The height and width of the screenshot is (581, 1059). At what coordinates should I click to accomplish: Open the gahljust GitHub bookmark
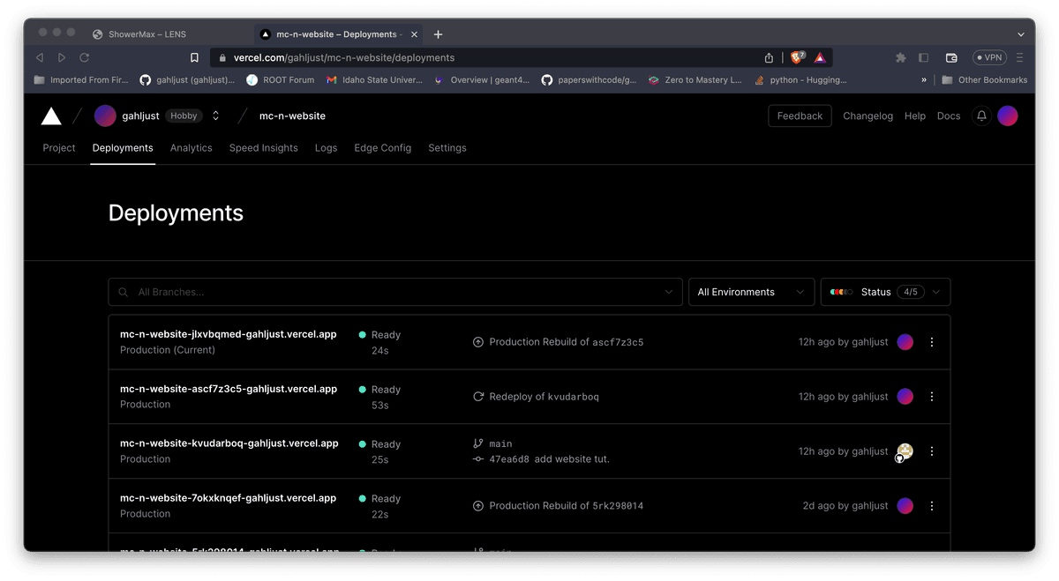click(x=187, y=79)
